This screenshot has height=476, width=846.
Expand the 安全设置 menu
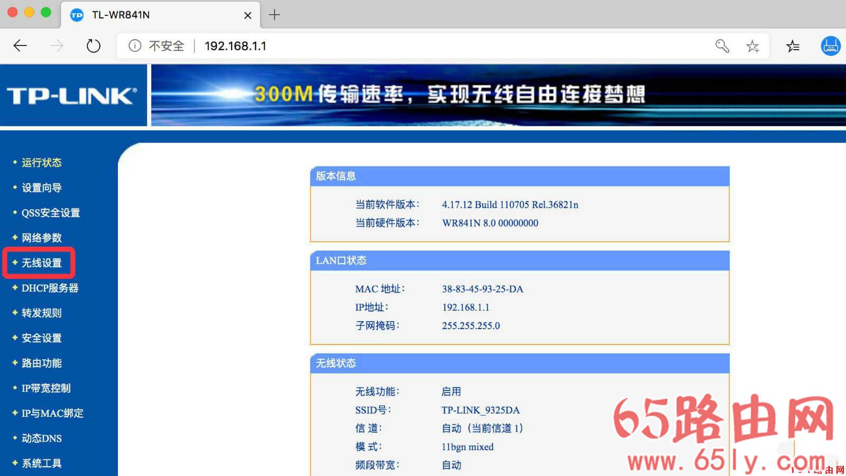point(42,338)
